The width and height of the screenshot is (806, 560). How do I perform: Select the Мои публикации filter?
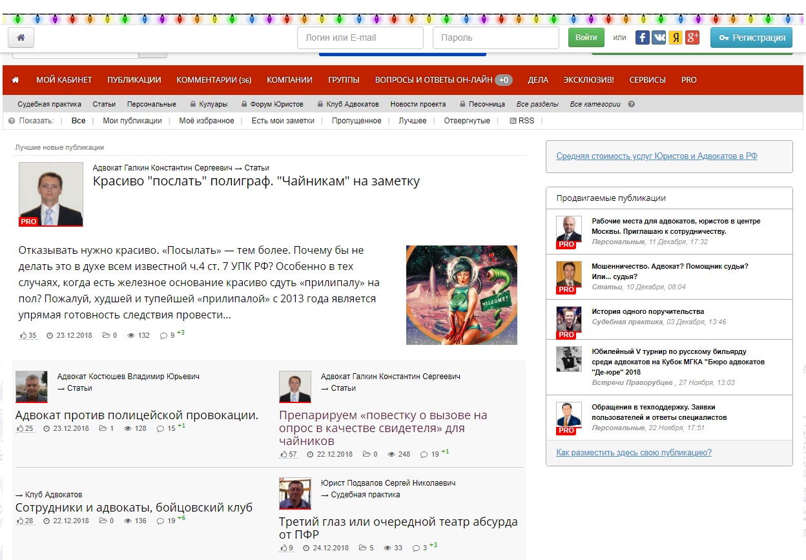pos(132,121)
